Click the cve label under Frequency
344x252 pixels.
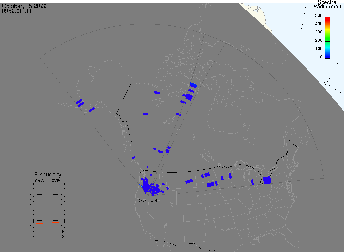(56, 180)
